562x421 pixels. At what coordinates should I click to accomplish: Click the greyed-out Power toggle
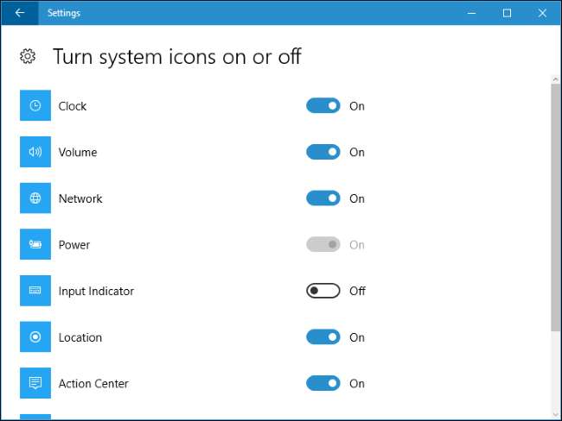(x=323, y=245)
